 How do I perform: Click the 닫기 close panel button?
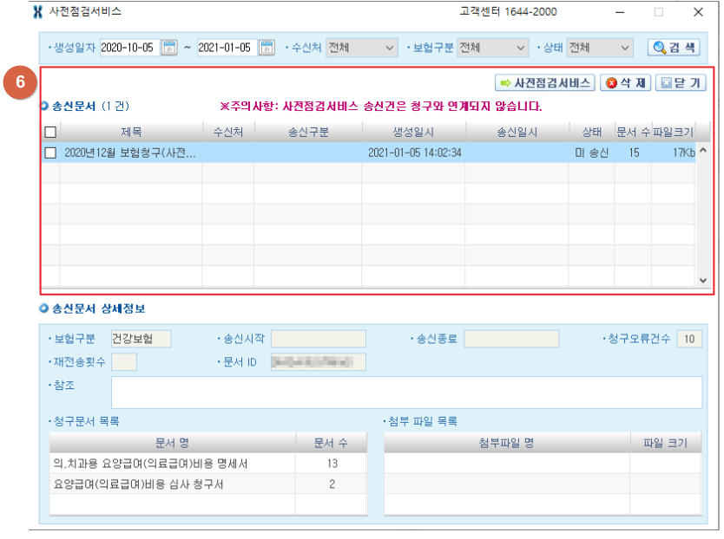[681, 83]
